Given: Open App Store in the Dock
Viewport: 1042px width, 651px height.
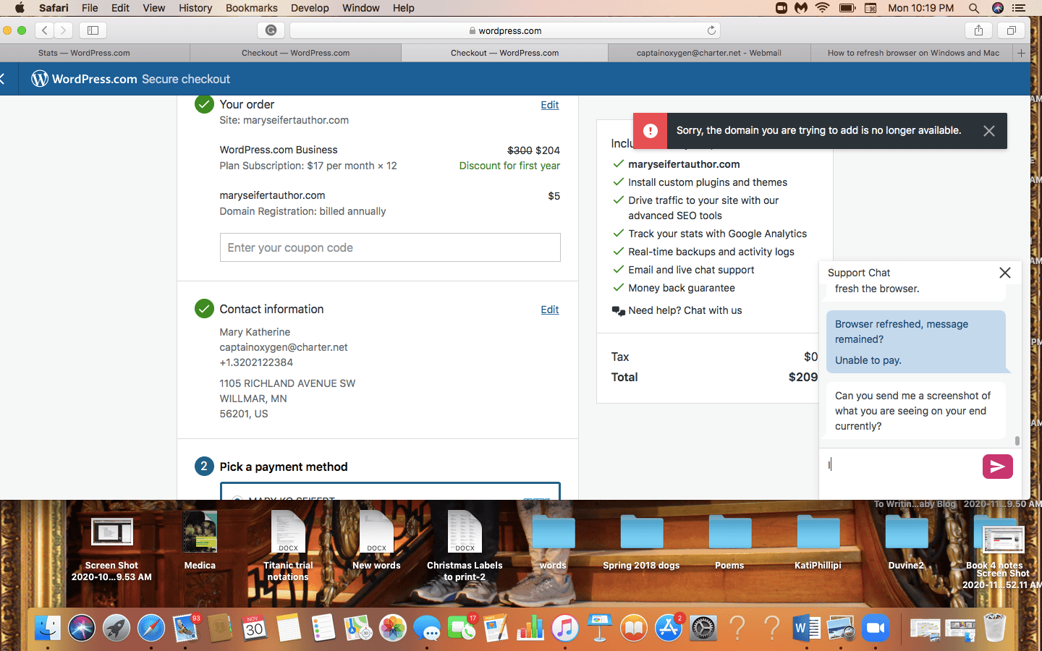Looking at the screenshot, I should tap(669, 628).
